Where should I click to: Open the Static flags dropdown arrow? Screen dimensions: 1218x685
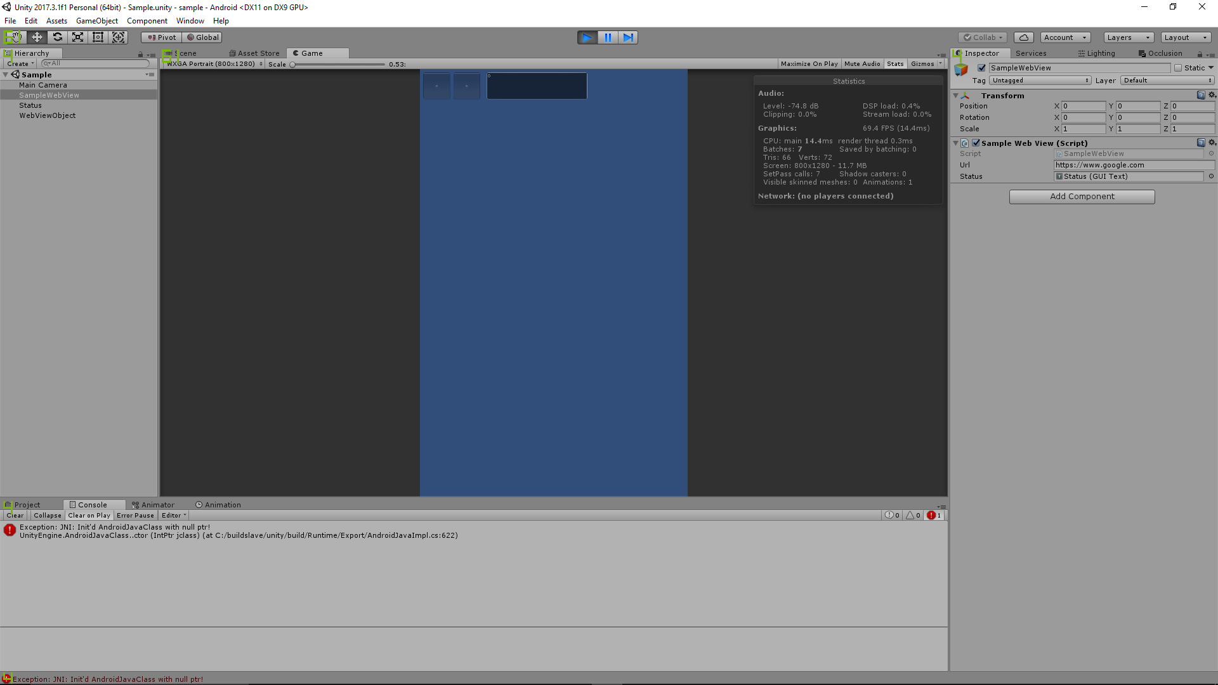coord(1211,68)
